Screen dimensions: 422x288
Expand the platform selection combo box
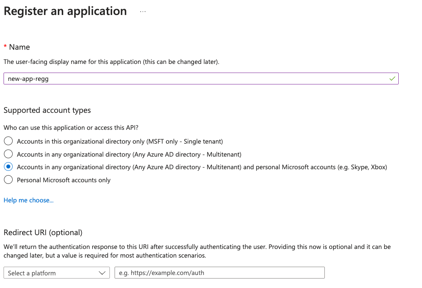click(x=57, y=273)
